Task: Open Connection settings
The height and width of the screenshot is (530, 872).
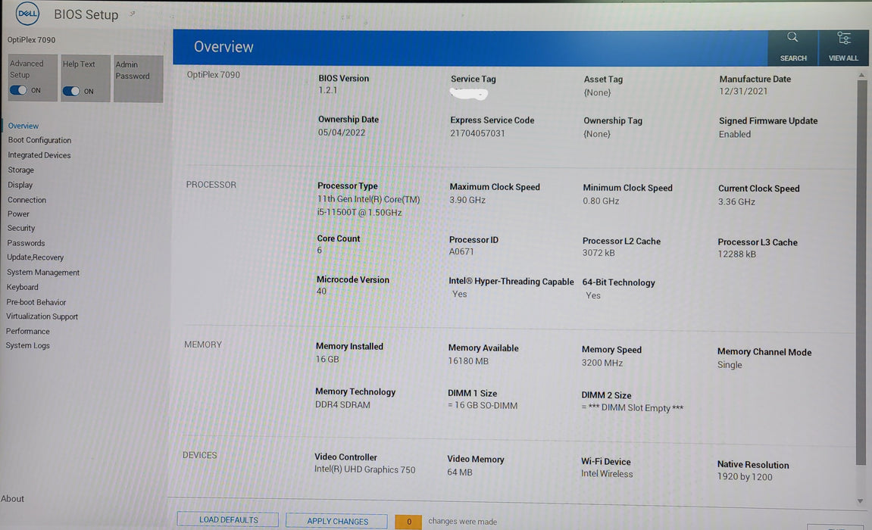Action: 27,200
